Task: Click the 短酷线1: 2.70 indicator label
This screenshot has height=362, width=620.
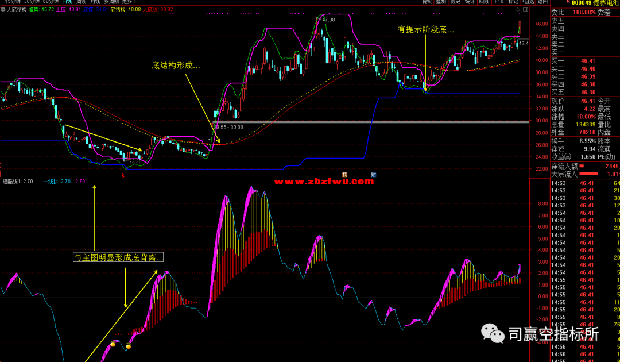Action: point(18,182)
